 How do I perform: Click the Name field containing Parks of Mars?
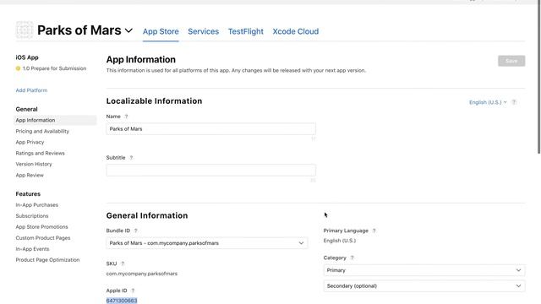coord(210,129)
